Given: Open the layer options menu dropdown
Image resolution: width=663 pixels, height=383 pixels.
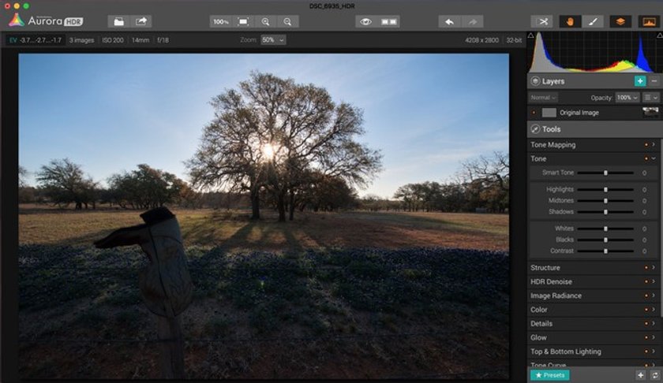Looking at the screenshot, I should pyautogui.click(x=651, y=98).
